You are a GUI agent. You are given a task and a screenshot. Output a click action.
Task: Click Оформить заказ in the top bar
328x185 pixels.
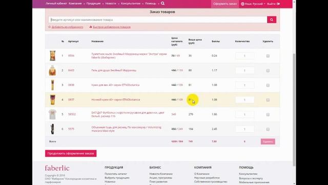coord(225,4)
